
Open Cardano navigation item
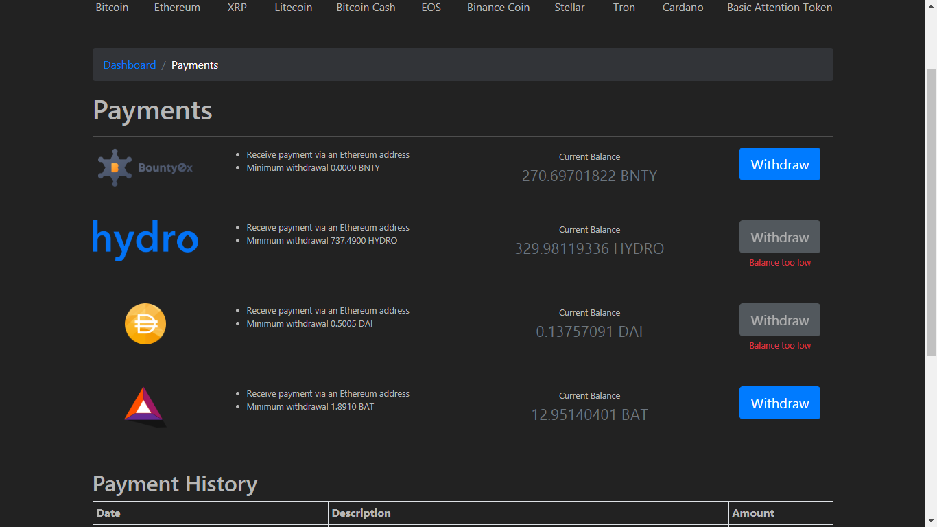tap(683, 8)
